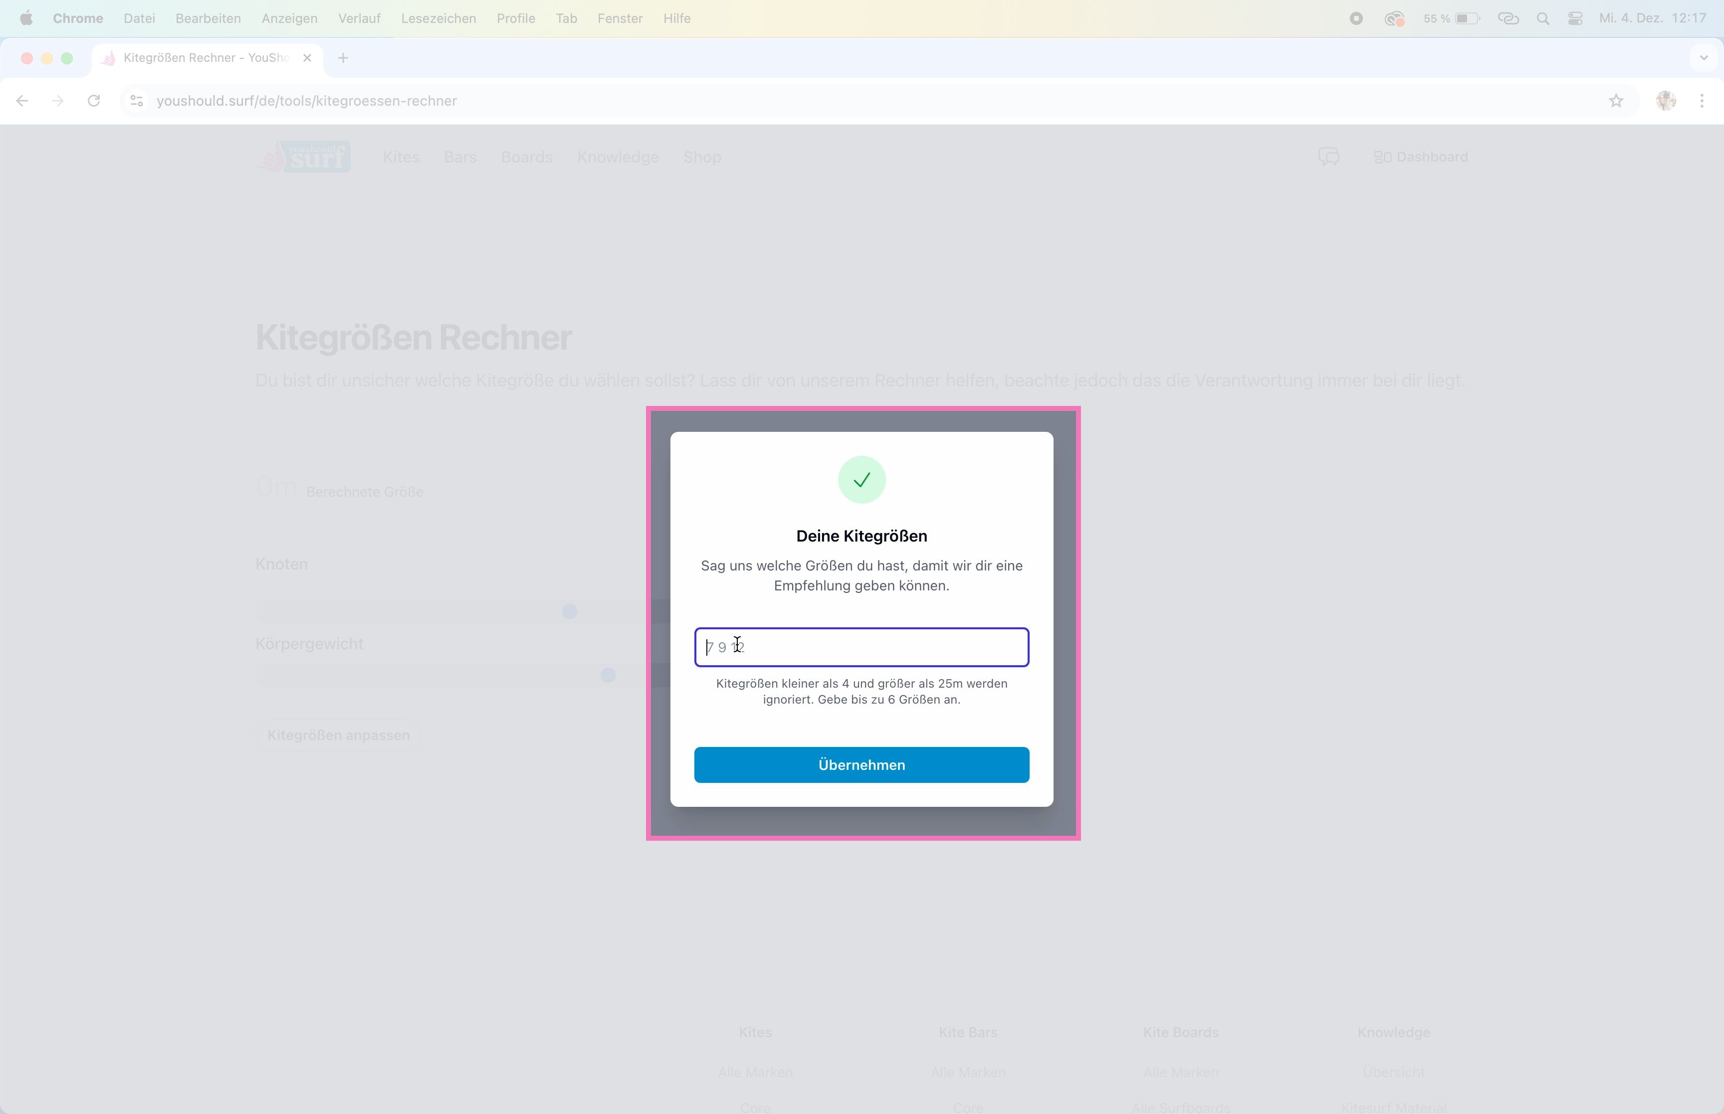This screenshot has height=1114, width=1724.
Task: Open the Tab menu
Action: 567,18
